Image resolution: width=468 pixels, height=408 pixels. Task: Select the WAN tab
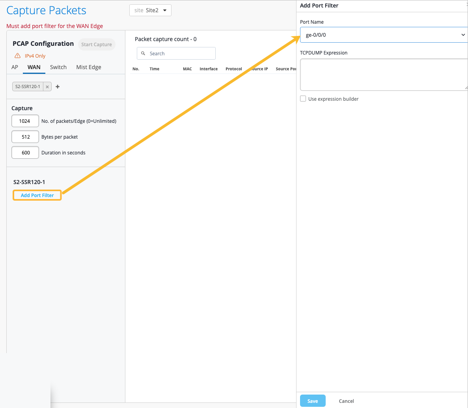(x=34, y=67)
